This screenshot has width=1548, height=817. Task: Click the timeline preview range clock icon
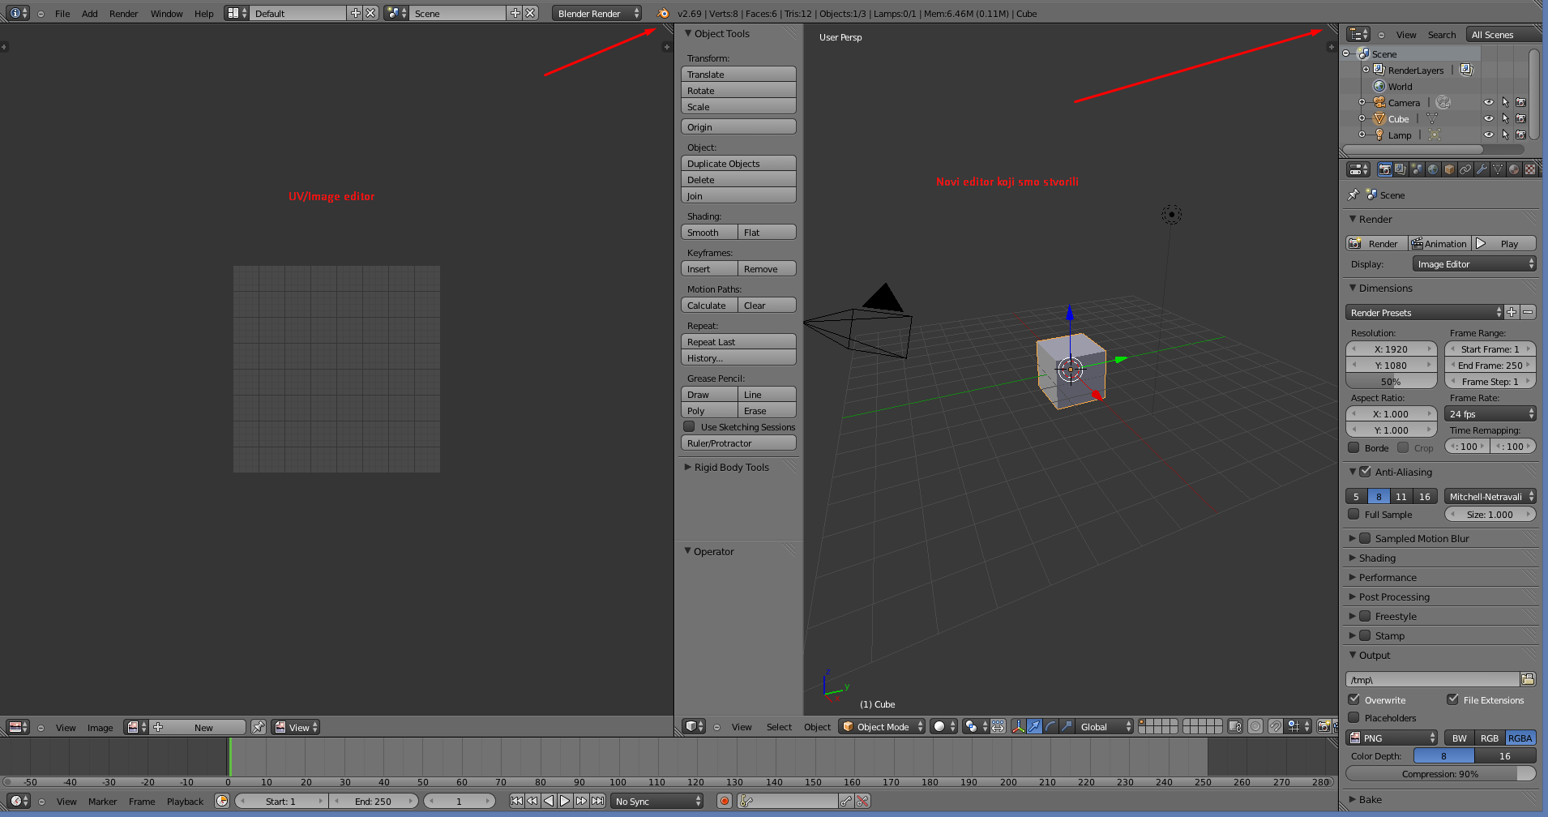pyautogui.click(x=222, y=801)
